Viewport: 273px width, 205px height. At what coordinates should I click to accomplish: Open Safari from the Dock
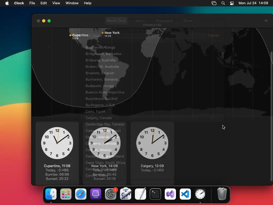(81, 194)
